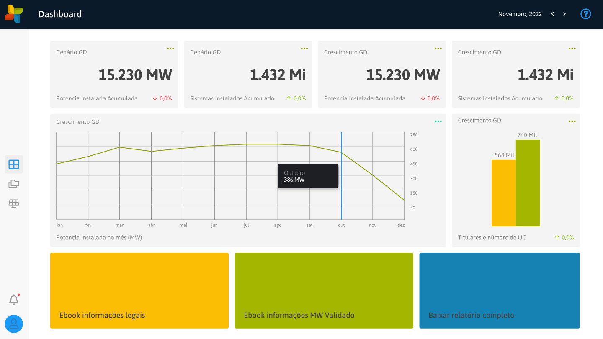This screenshot has width=603, height=339.
Task: Open options menu on Sistemas Instalados Cenário card
Action: click(304, 49)
